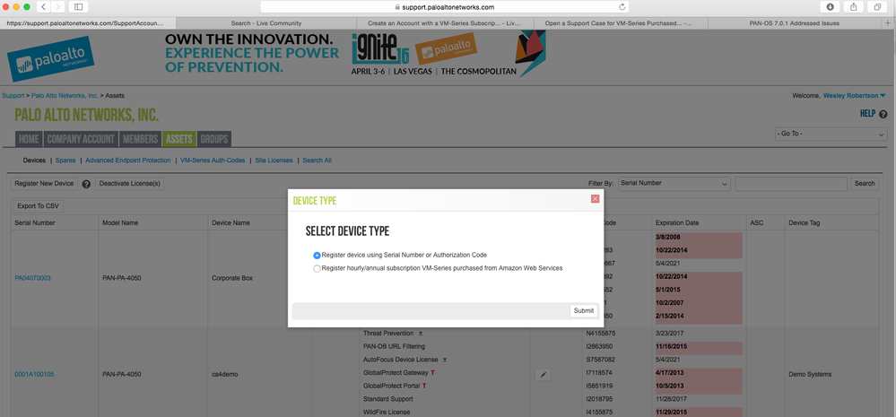The image size is (896, 417).
Task: Open the Devices sub-navigation link
Action: 34,161
